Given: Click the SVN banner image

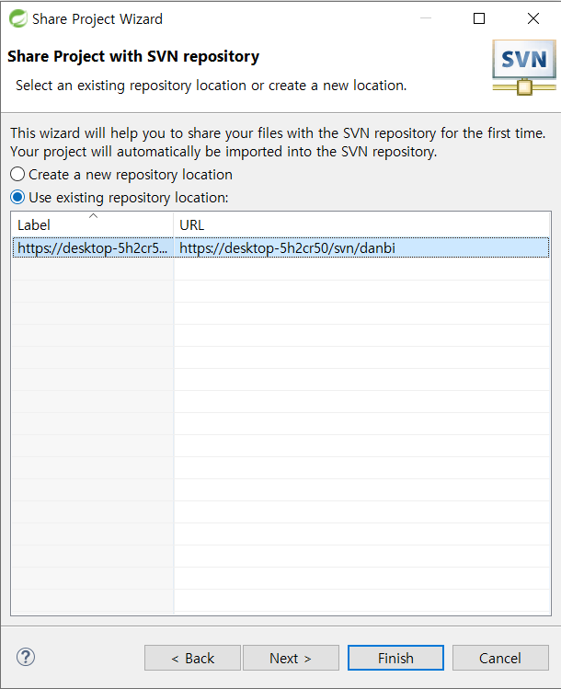Looking at the screenshot, I should pos(524,67).
